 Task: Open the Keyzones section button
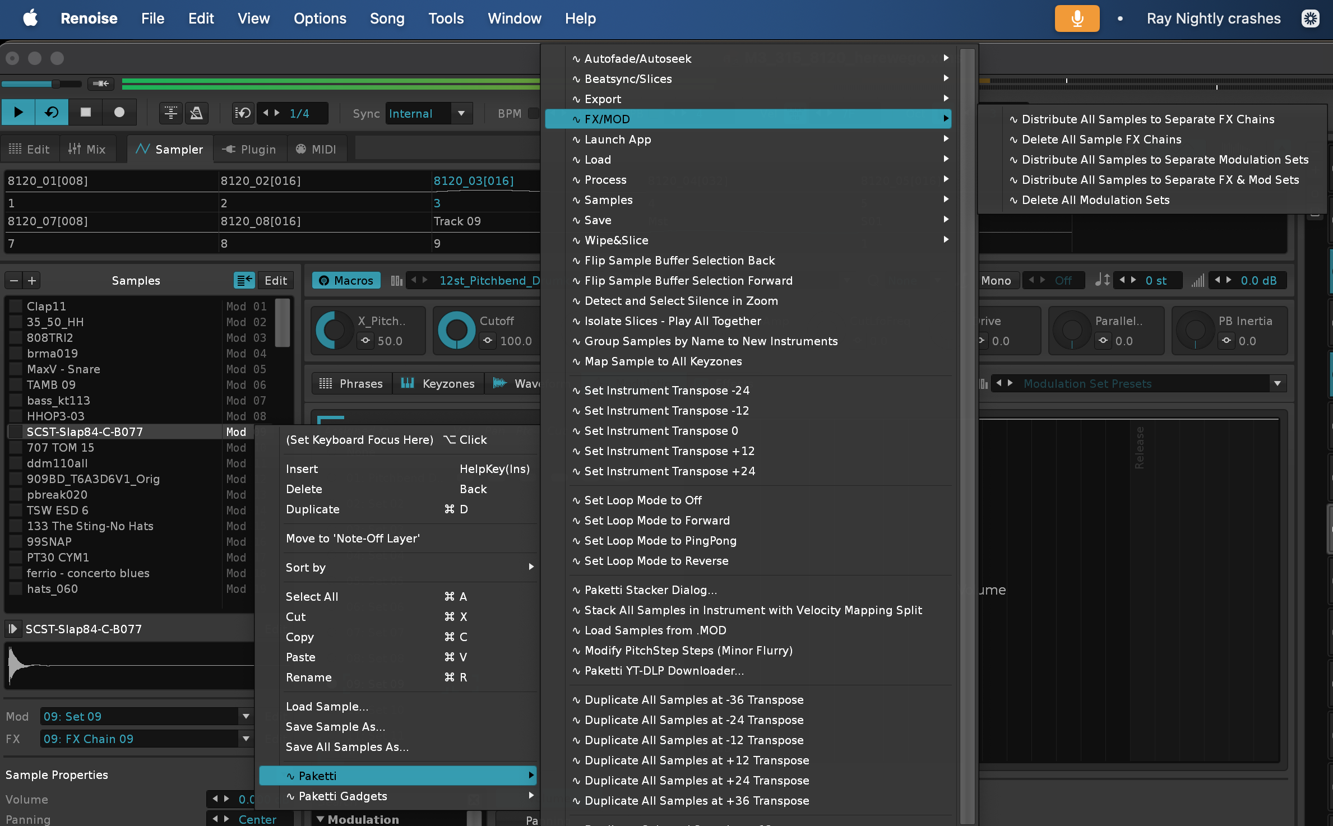438,383
